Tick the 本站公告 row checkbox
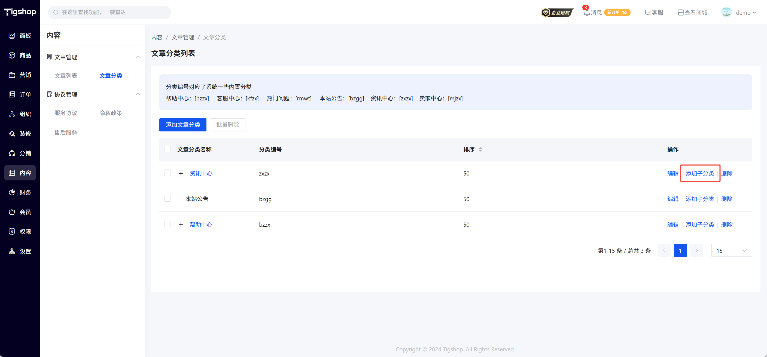This screenshot has width=767, height=357. point(168,199)
